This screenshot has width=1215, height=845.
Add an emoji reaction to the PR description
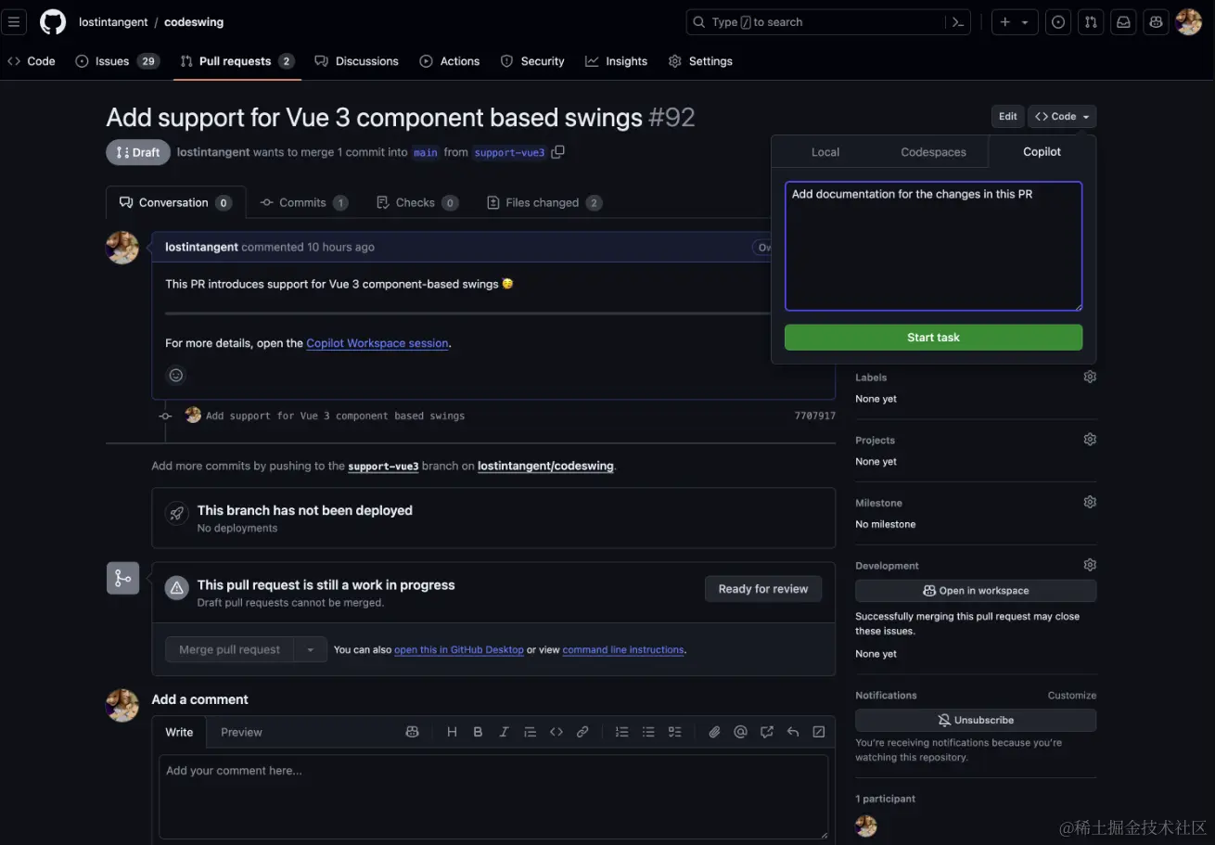tap(176, 375)
